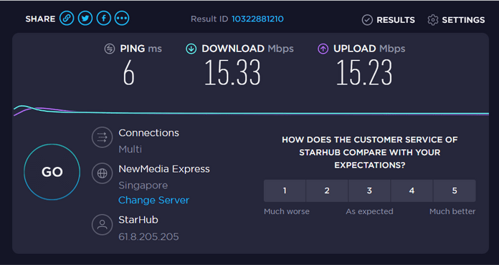Click the purple upload arrow icon
Screen dimensions: 499x265
pos(323,49)
